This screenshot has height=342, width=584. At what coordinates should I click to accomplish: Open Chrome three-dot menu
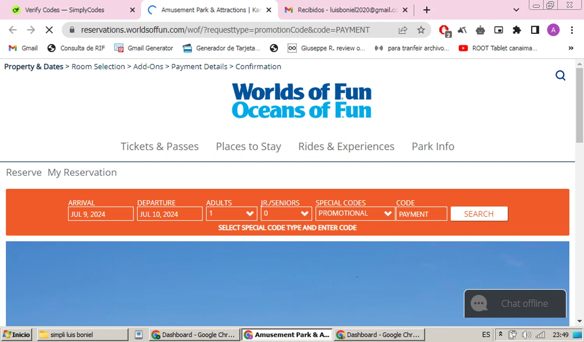[572, 30]
